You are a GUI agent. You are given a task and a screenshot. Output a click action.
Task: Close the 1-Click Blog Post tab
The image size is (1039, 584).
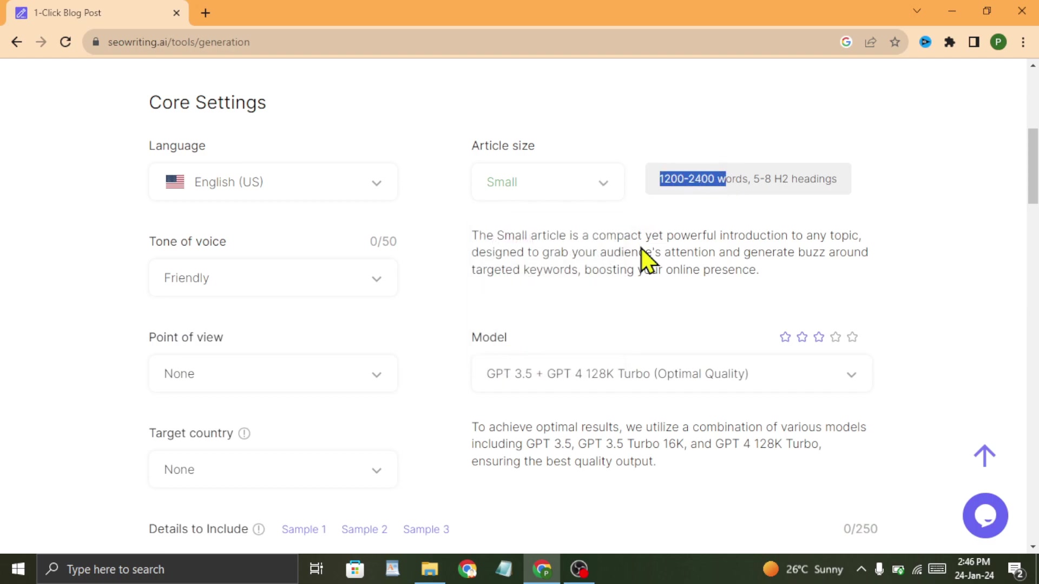coord(176,13)
